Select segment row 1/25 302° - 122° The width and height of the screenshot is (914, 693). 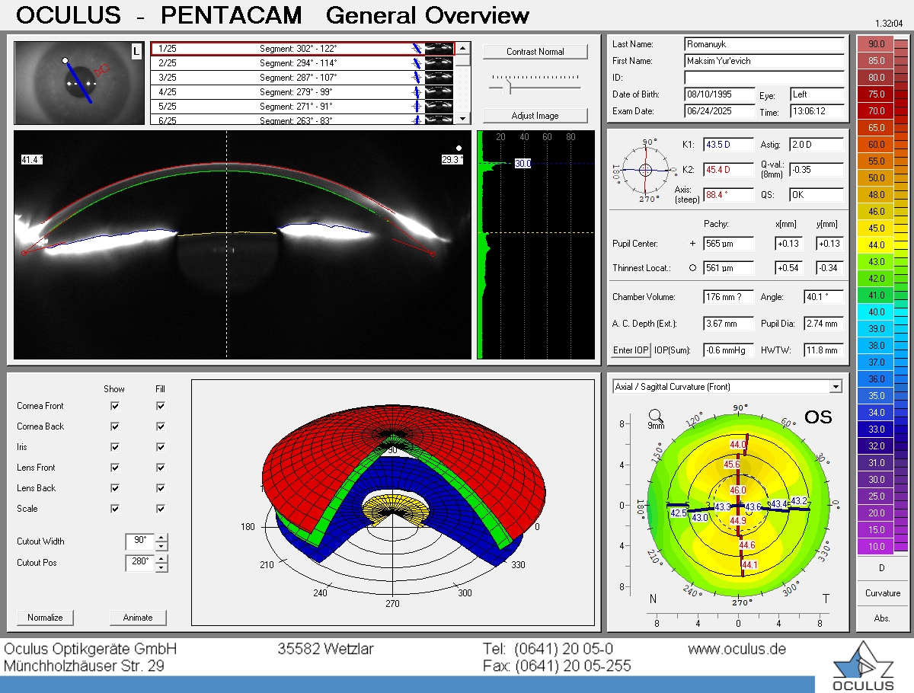(302, 48)
